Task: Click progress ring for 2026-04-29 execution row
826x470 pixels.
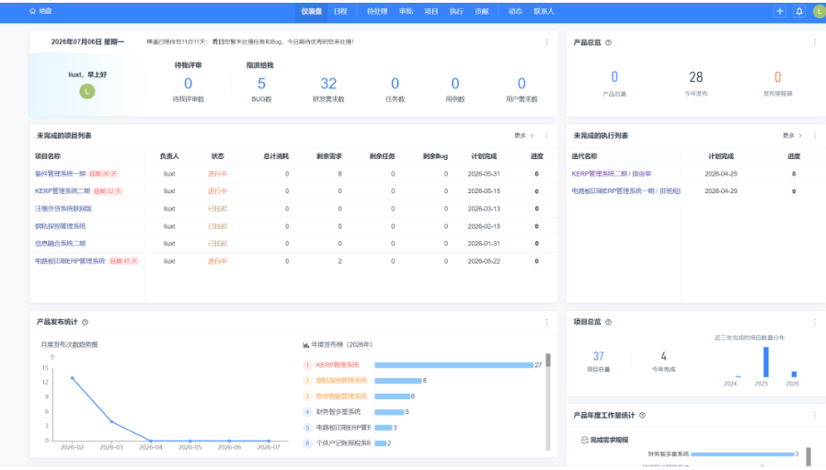Action: [x=794, y=191]
